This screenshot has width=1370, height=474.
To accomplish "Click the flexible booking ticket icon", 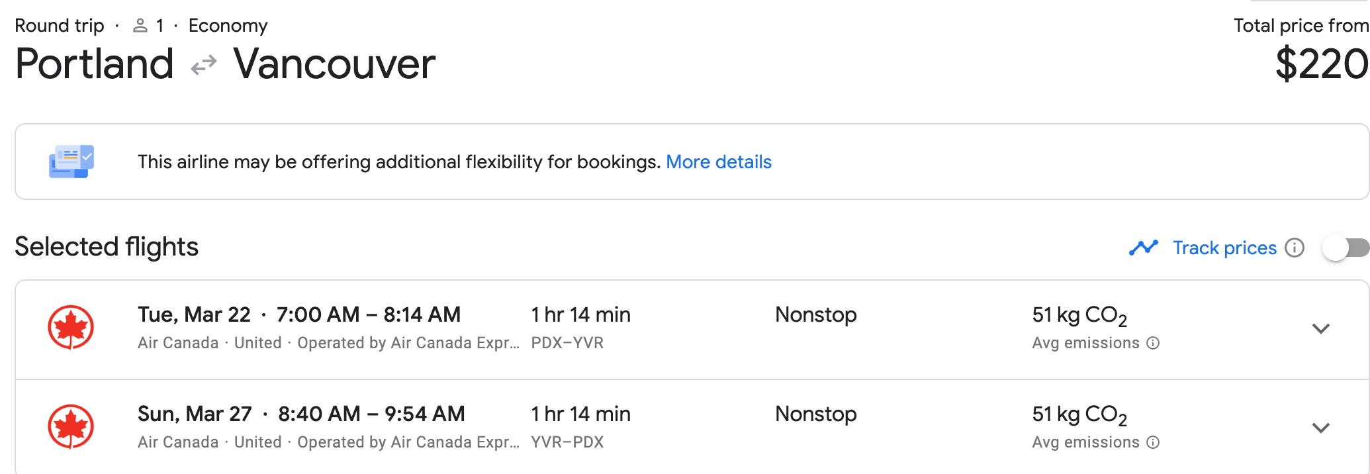I will [x=71, y=162].
